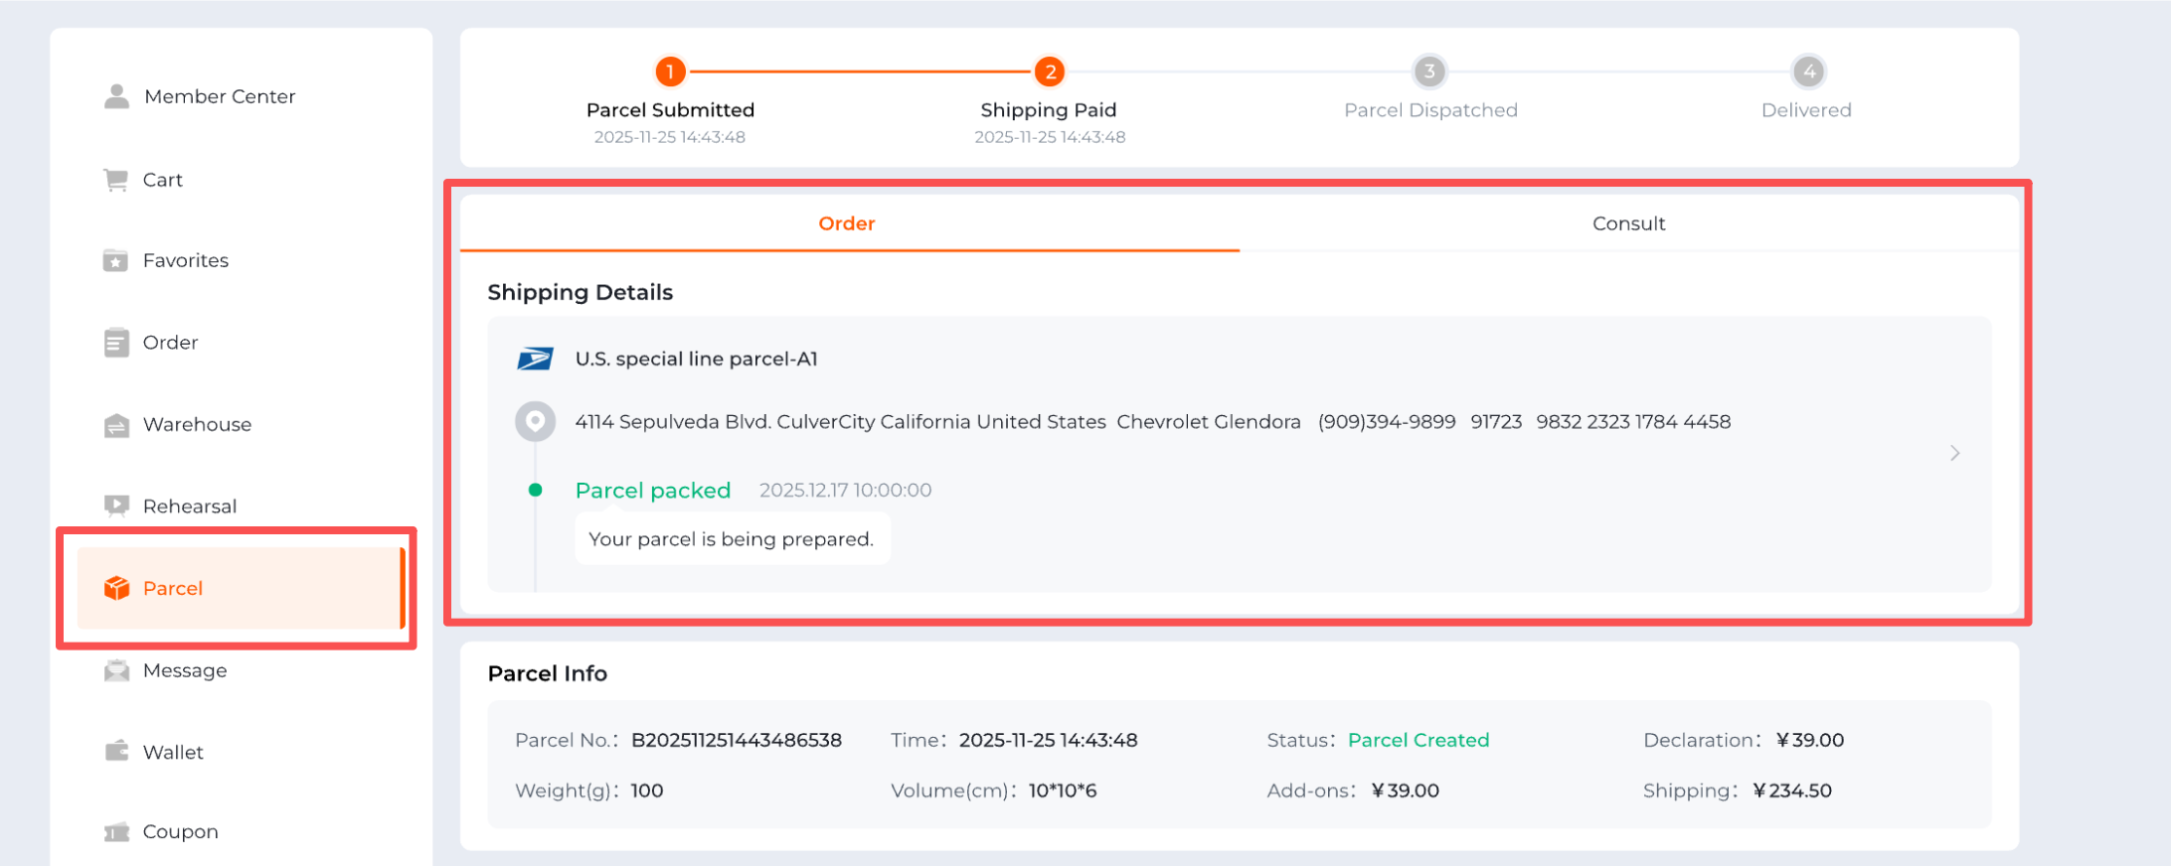Click step 4 Delivered marker
Viewport: 2171px width, 866px height.
1809,72
